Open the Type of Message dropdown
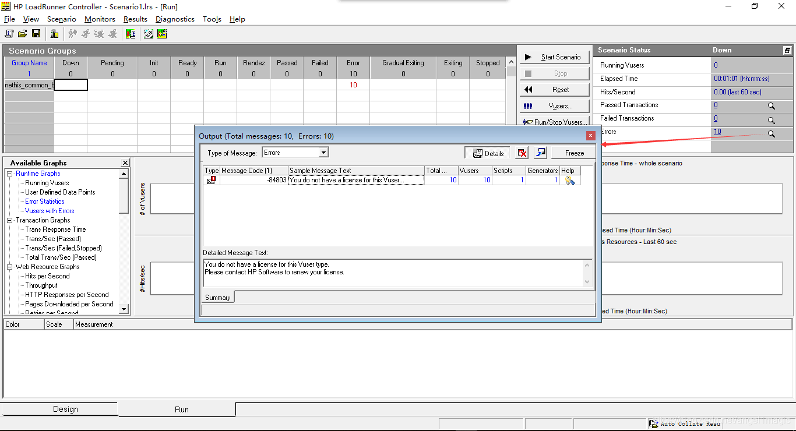This screenshot has height=431, width=796. pyautogui.click(x=324, y=153)
